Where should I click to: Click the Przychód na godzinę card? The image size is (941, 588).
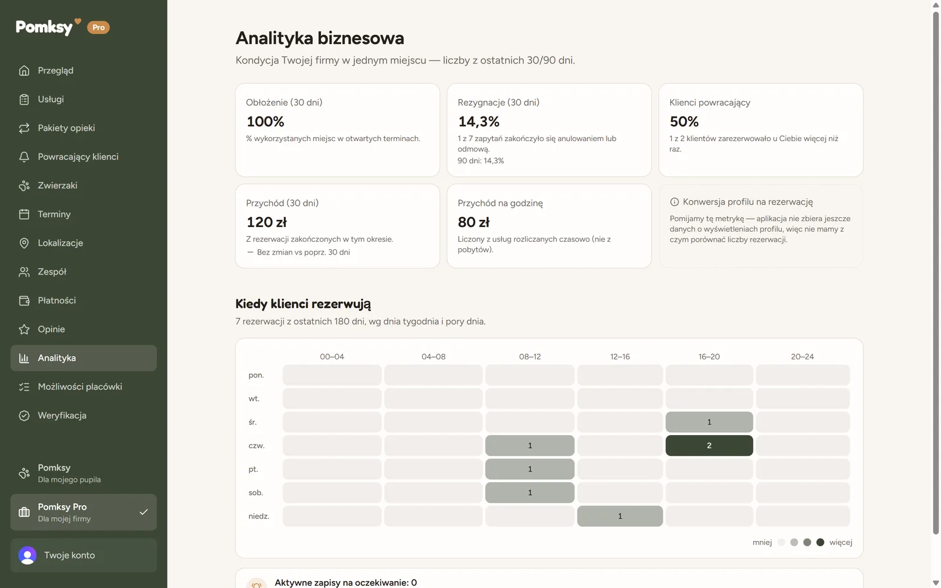point(549,226)
